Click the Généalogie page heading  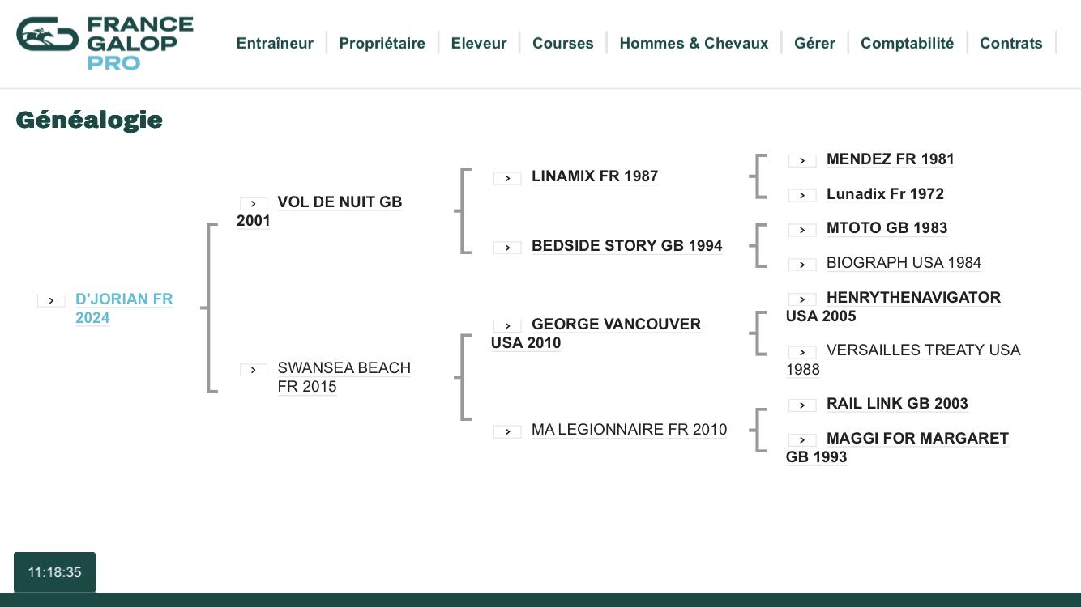(89, 120)
